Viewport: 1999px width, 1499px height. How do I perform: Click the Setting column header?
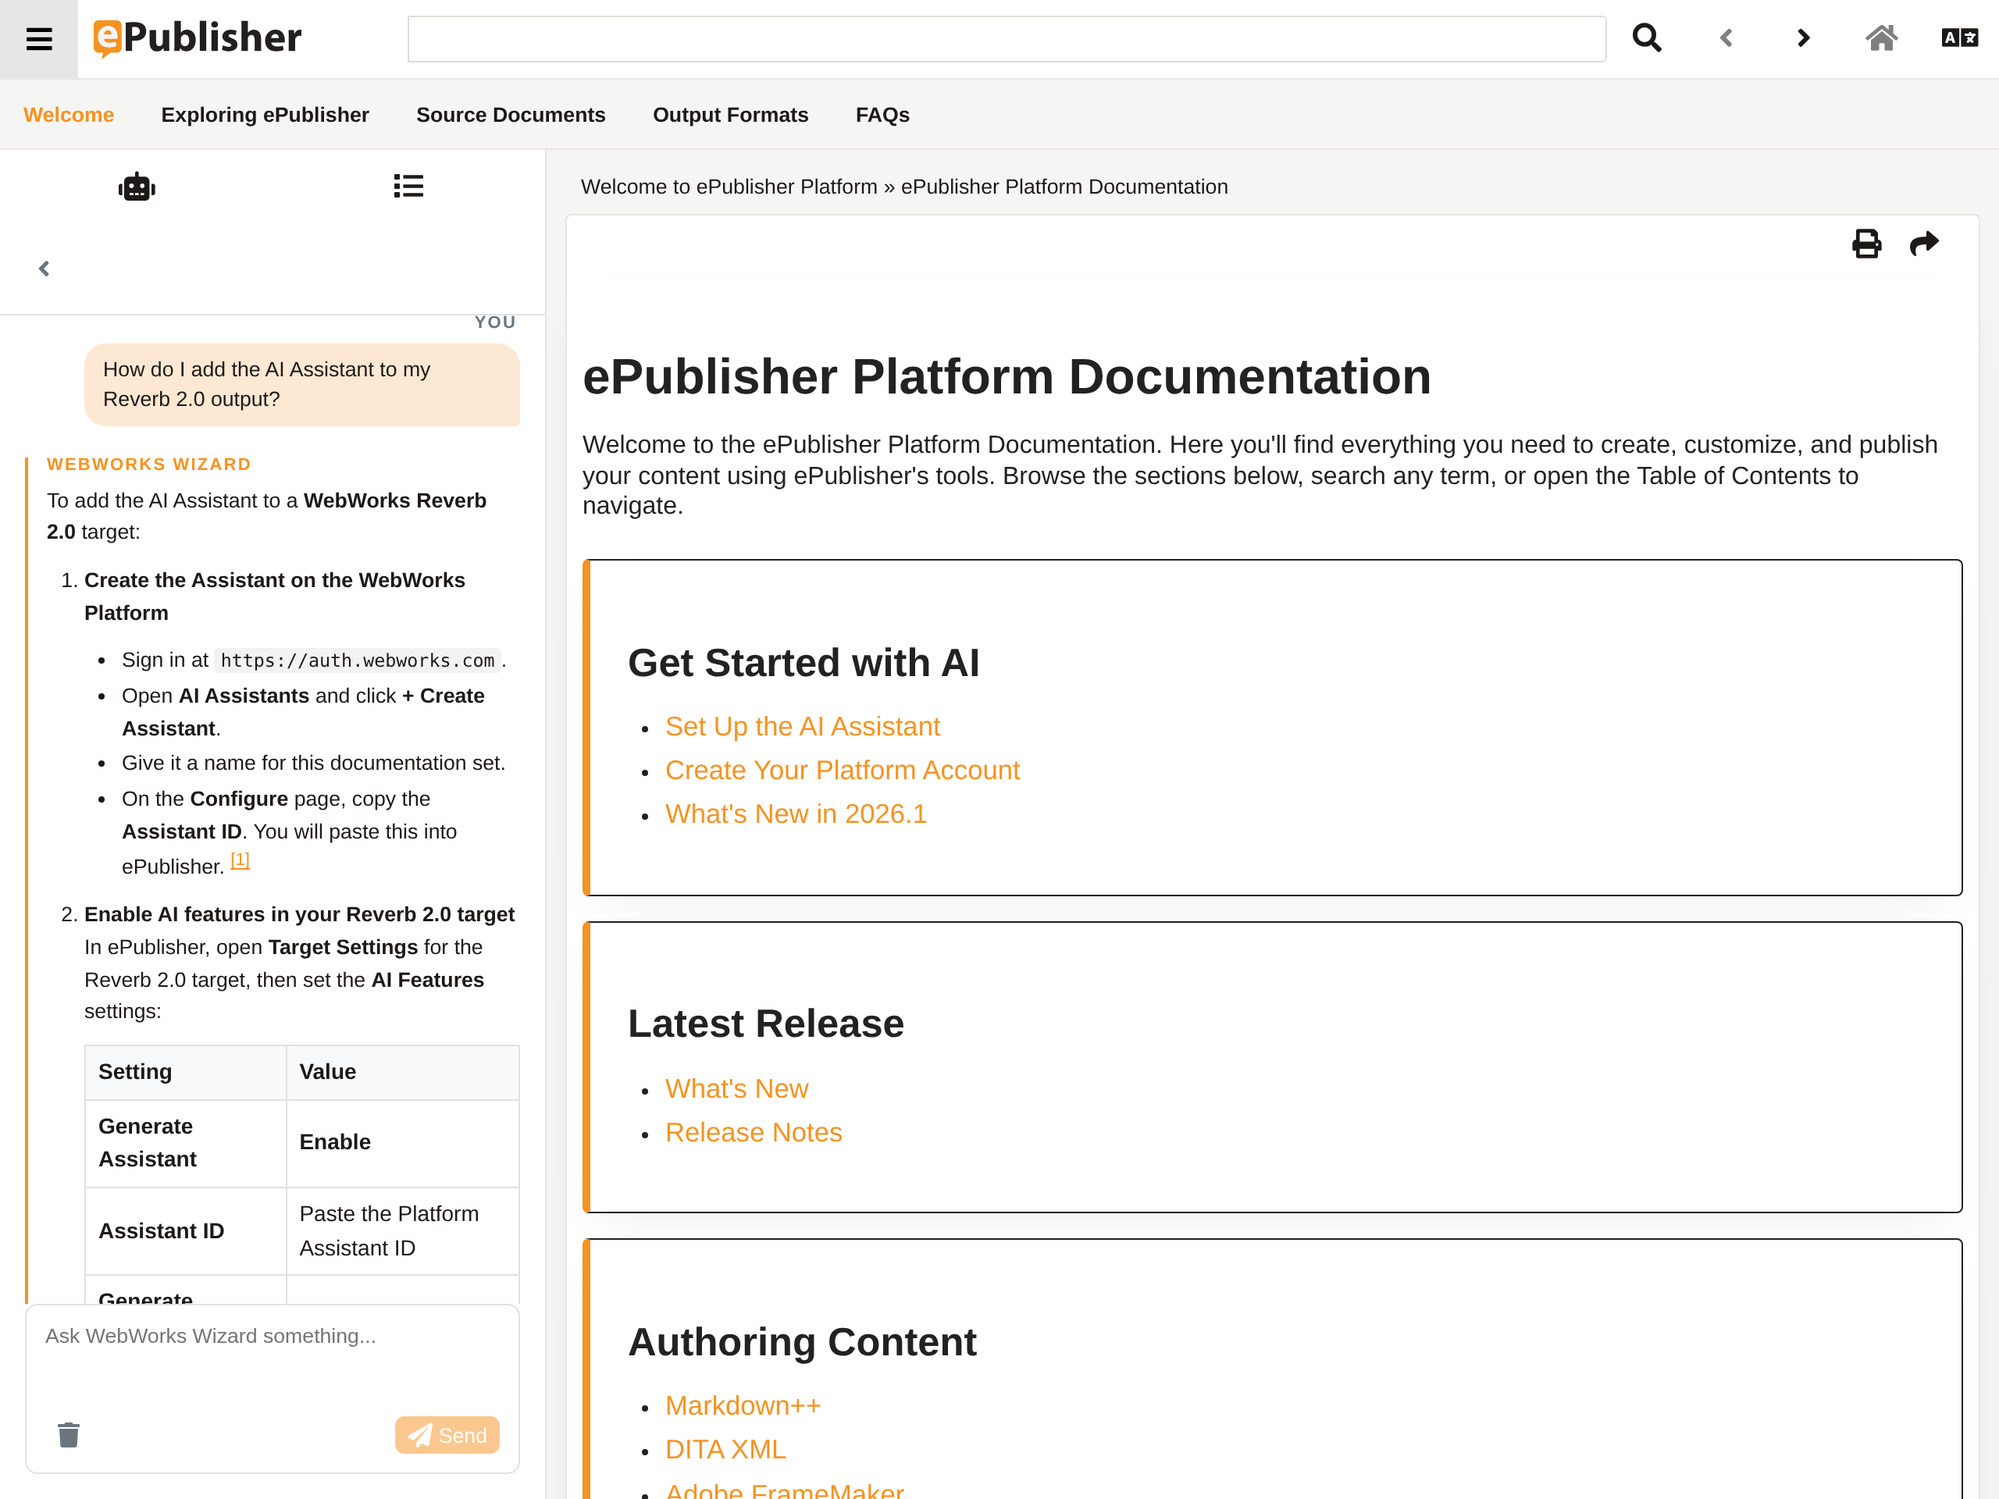click(185, 1073)
